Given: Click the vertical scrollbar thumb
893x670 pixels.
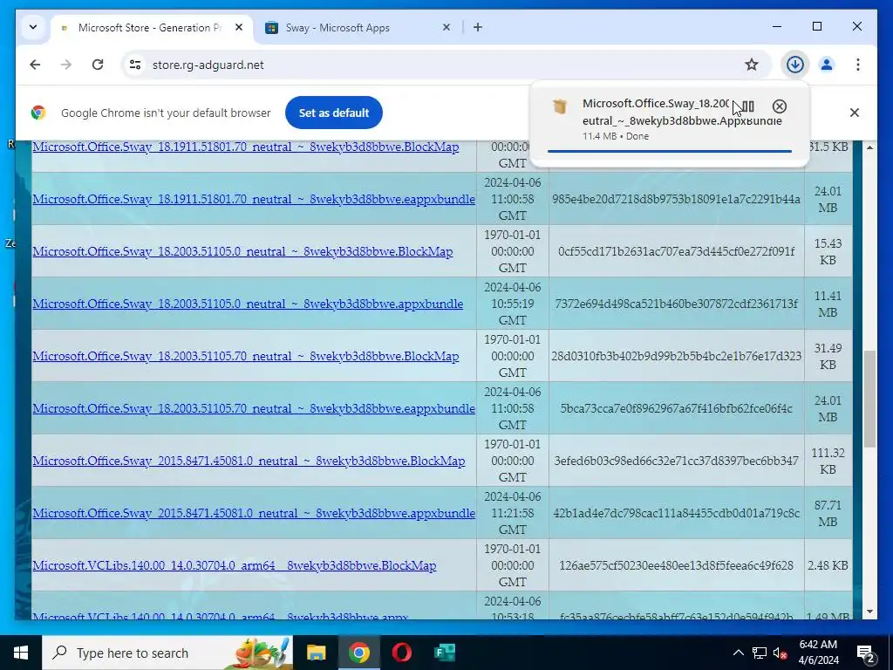Looking at the screenshot, I should [869, 399].
